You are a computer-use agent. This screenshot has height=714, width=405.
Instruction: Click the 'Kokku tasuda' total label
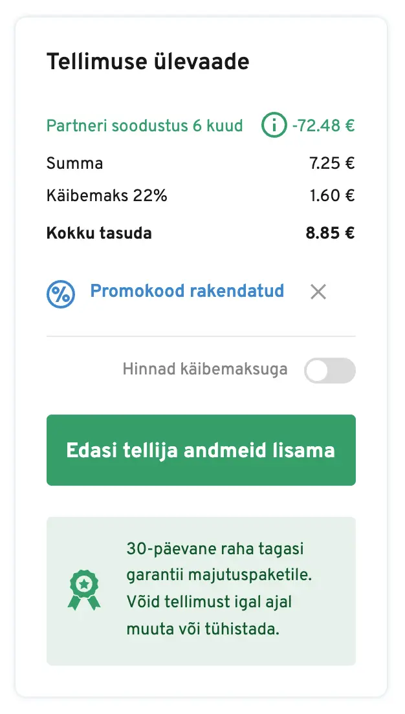pyautogui.click(x=99, y=233)
